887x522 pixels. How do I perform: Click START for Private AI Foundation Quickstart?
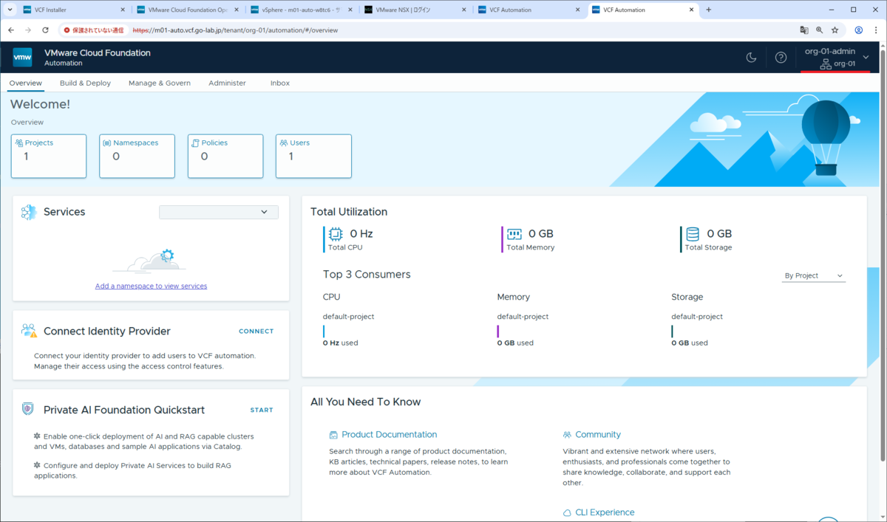[262, 410]
